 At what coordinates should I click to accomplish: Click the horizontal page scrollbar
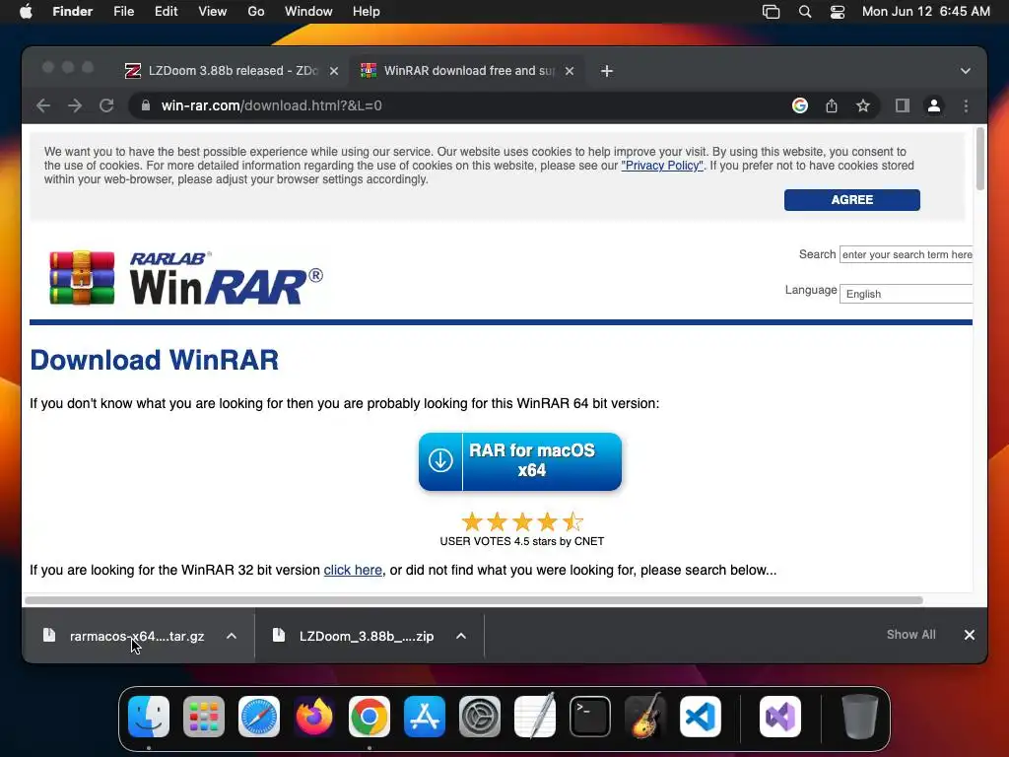click(x=474, y=600)
